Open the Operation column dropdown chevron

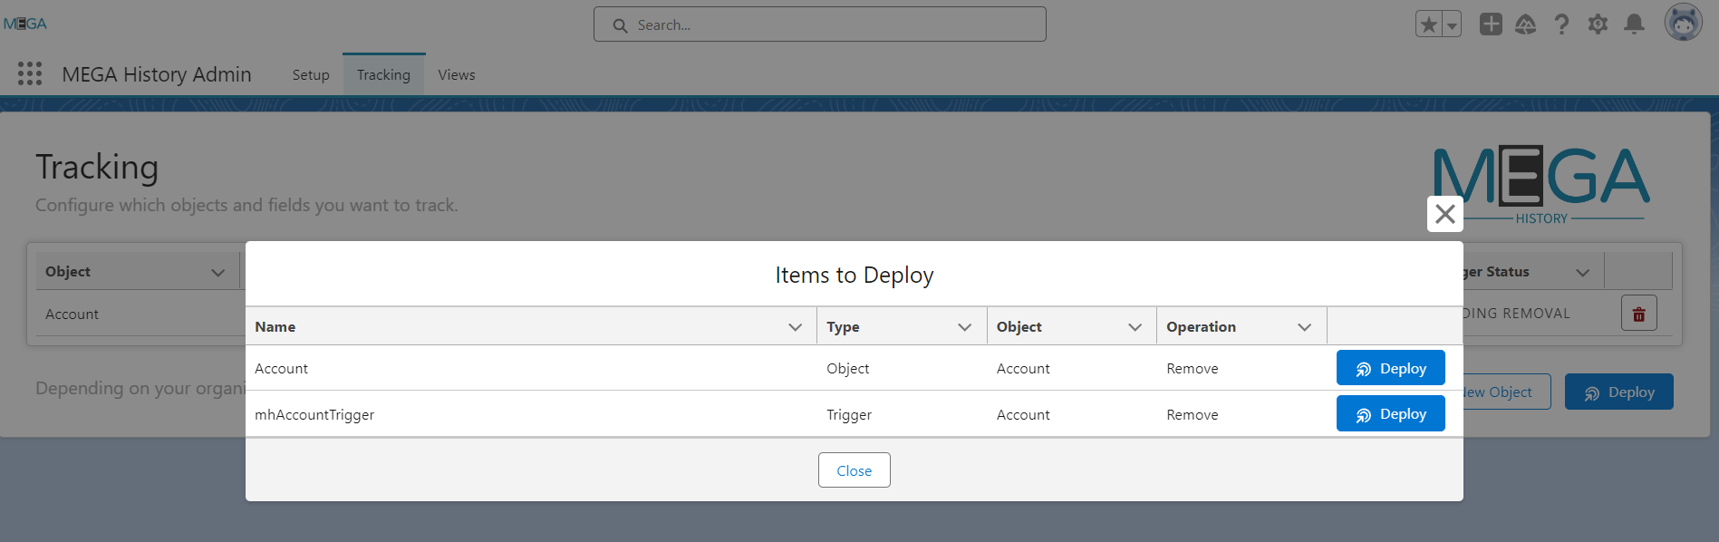click(x=1304, y=327)
